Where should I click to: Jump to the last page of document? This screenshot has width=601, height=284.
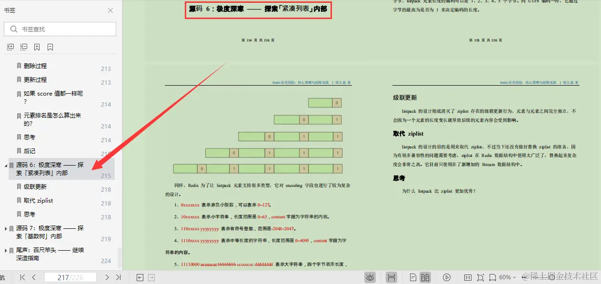coord(119,277)
